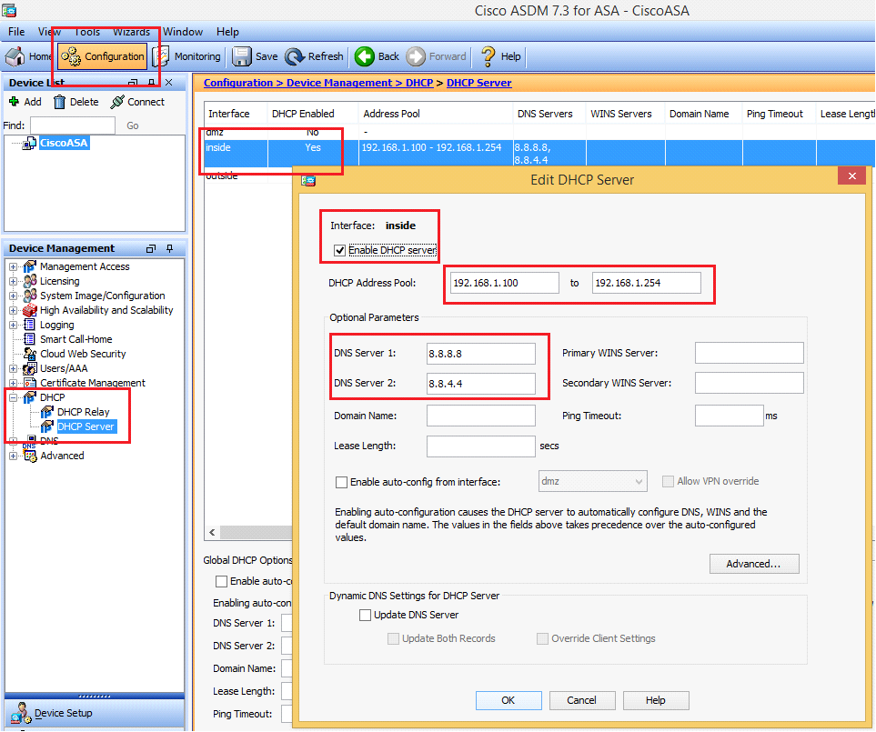Click the Logging tree icon
876x732 pixels.
tap(30, 325)
